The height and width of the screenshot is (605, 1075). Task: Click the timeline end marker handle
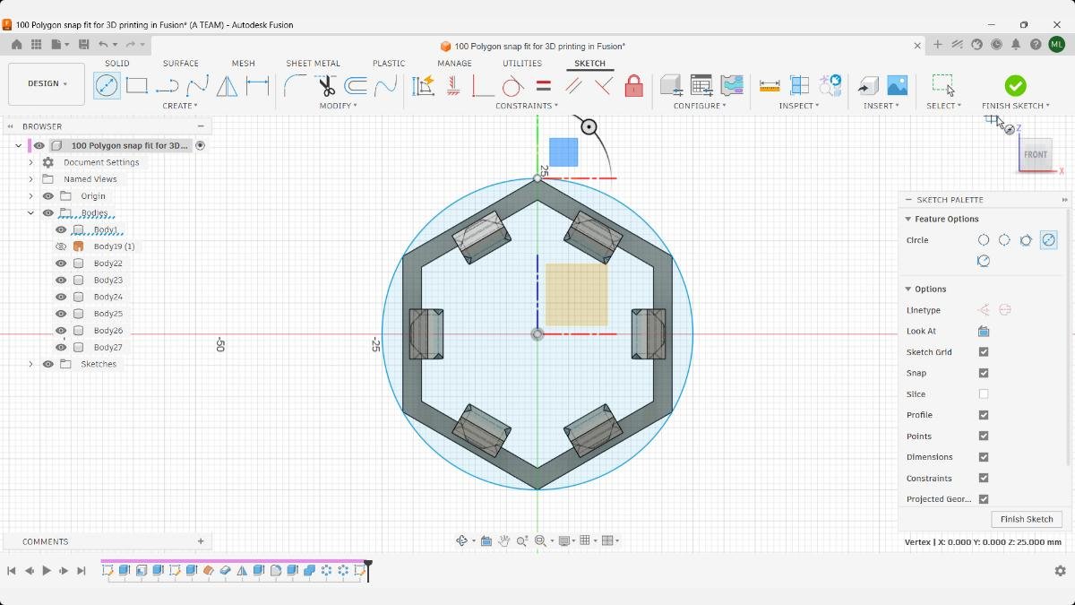pyautogui.click(x=367, y=569)
